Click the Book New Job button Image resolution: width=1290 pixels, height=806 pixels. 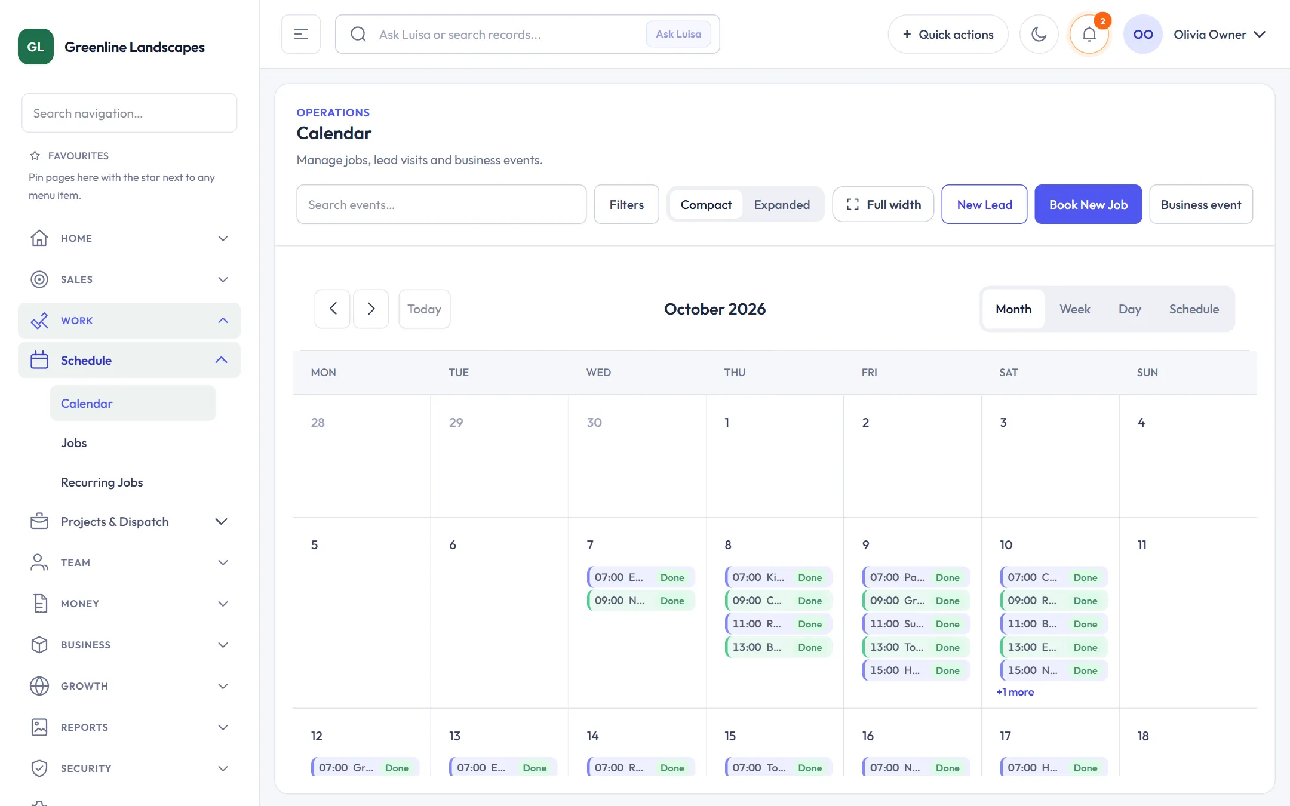click(1088, 205)
